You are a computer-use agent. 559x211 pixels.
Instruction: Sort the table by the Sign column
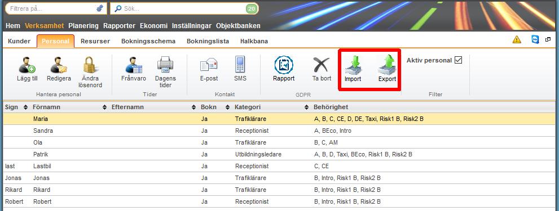tap(25, 107)
